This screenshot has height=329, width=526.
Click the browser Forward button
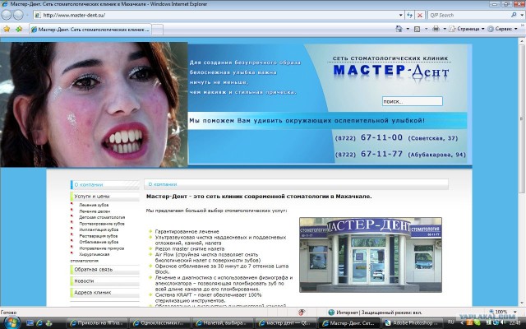(x=18, y=15)
